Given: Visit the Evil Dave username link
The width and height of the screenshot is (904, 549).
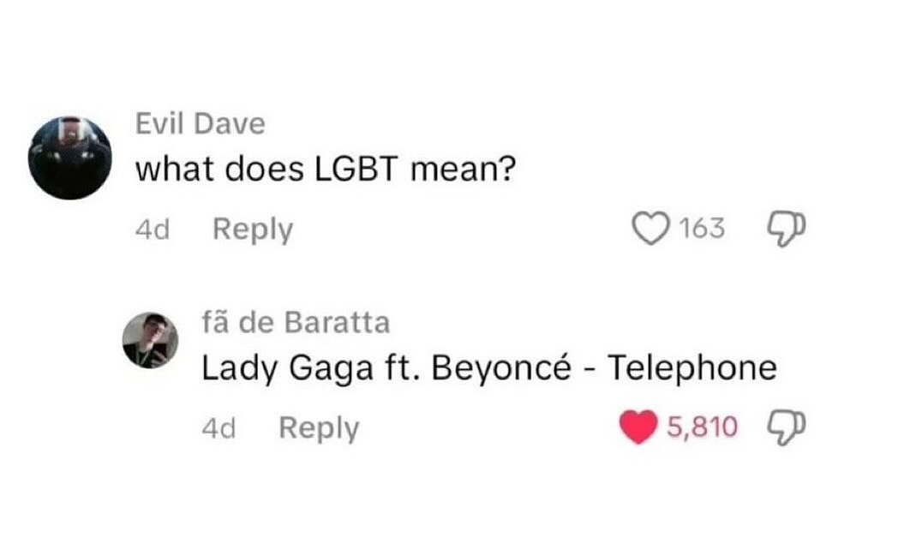Looking at the screenshot, I should [x=201, y=124].
